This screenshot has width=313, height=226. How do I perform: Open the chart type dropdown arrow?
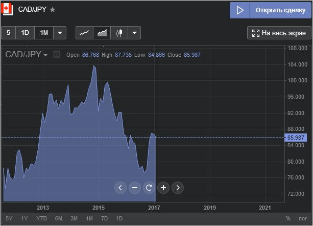(x=134, y=33)
